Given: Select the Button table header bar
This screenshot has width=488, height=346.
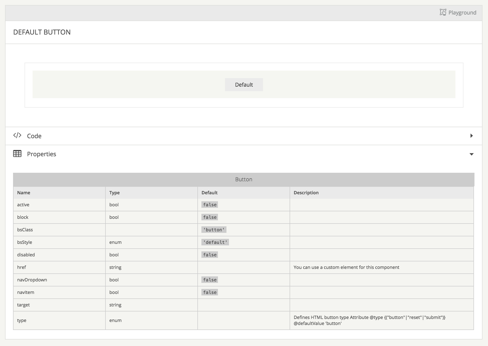Looking at the screenshot, I should coord(243,180).
